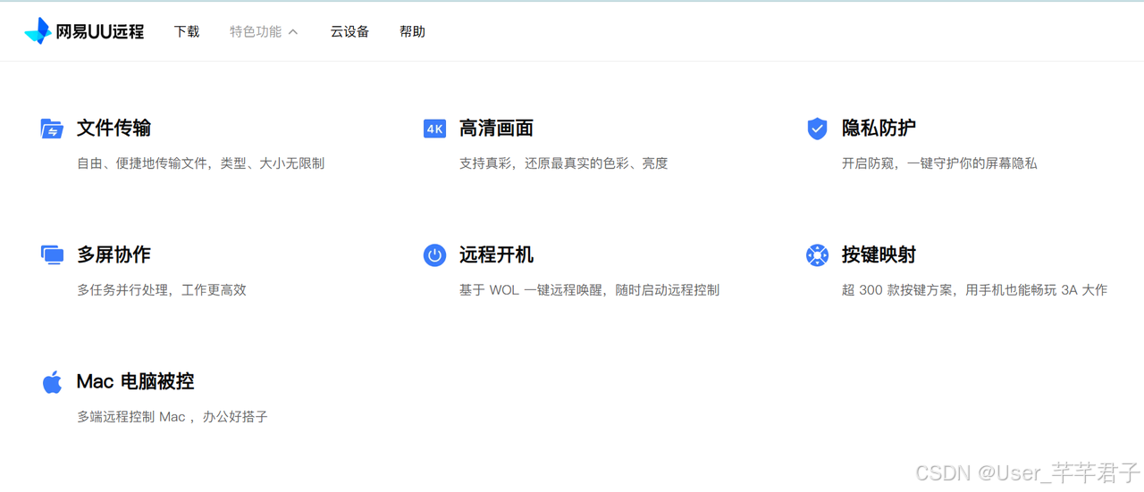Viewport: 1144px width, 492px height.
Task: Click the 多屏协作 screens icon
Action: 52,255
